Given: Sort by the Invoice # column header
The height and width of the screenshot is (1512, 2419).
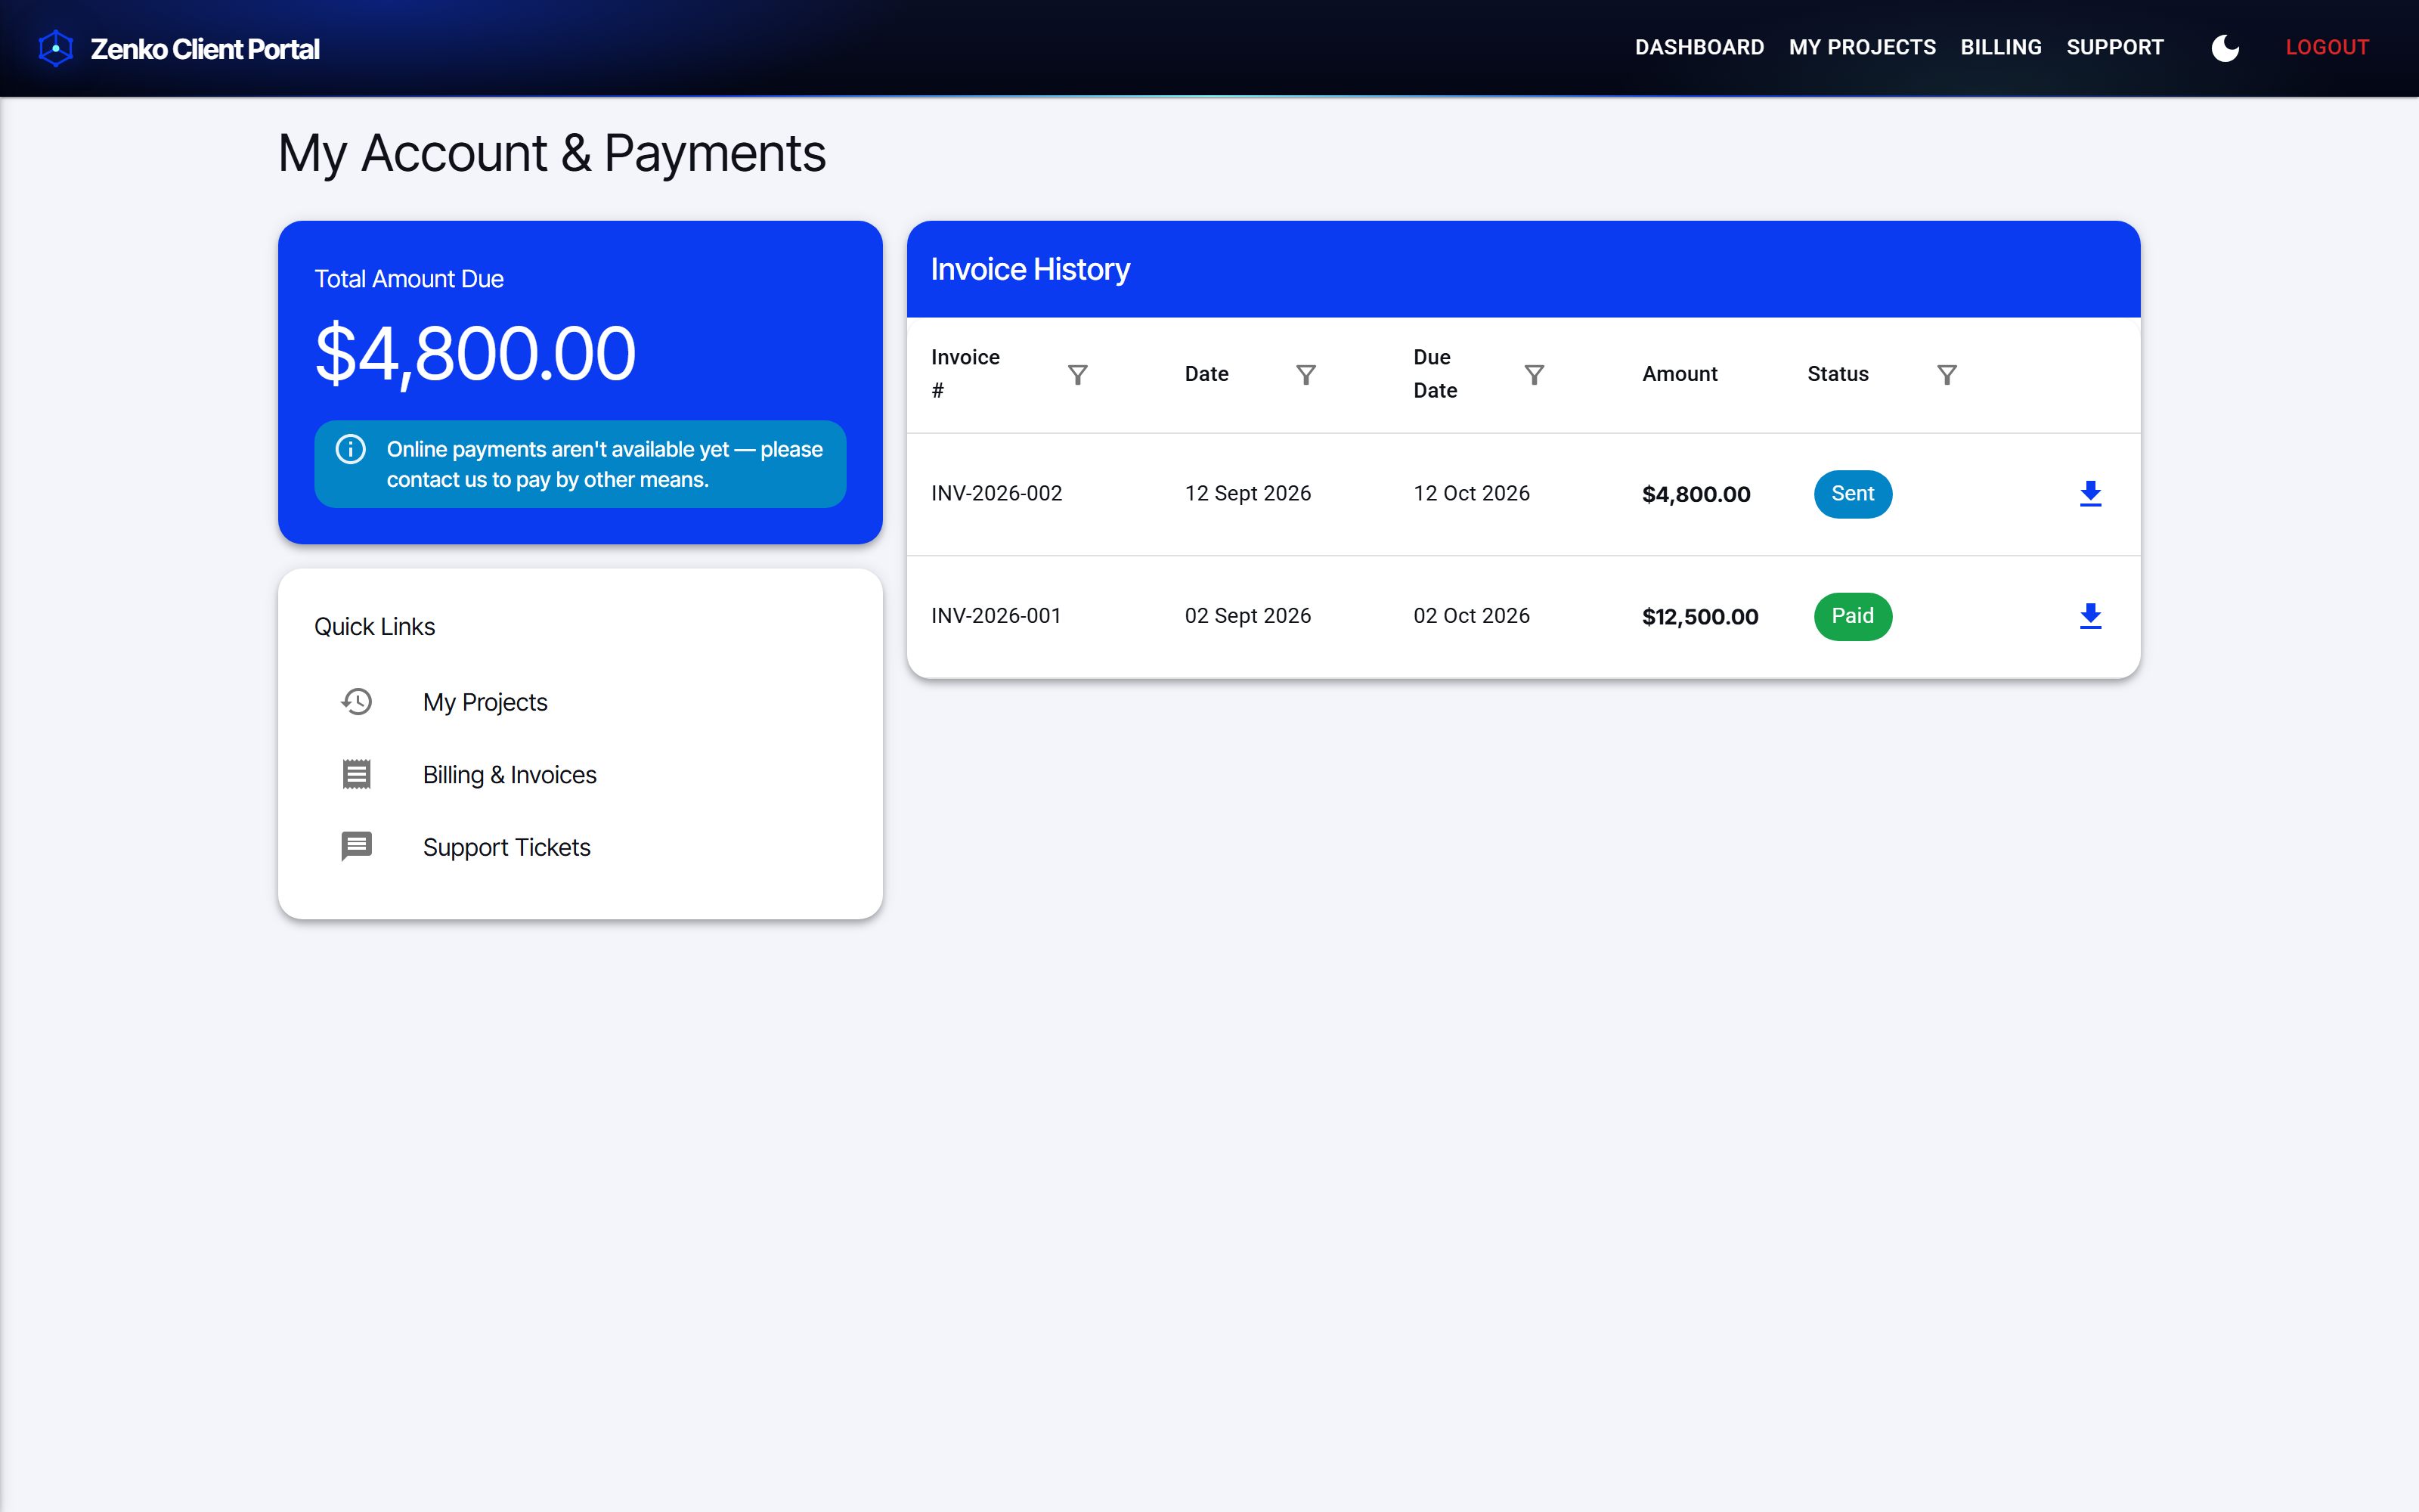Looking at the screenshot, I should pyautogui.click(x=965, y=374).
